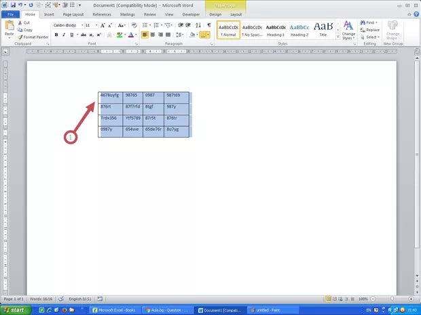The height and width of the screenshot is (315, 421).
Task: Open the Table Tools Layout tab
Action: point(236,14)
